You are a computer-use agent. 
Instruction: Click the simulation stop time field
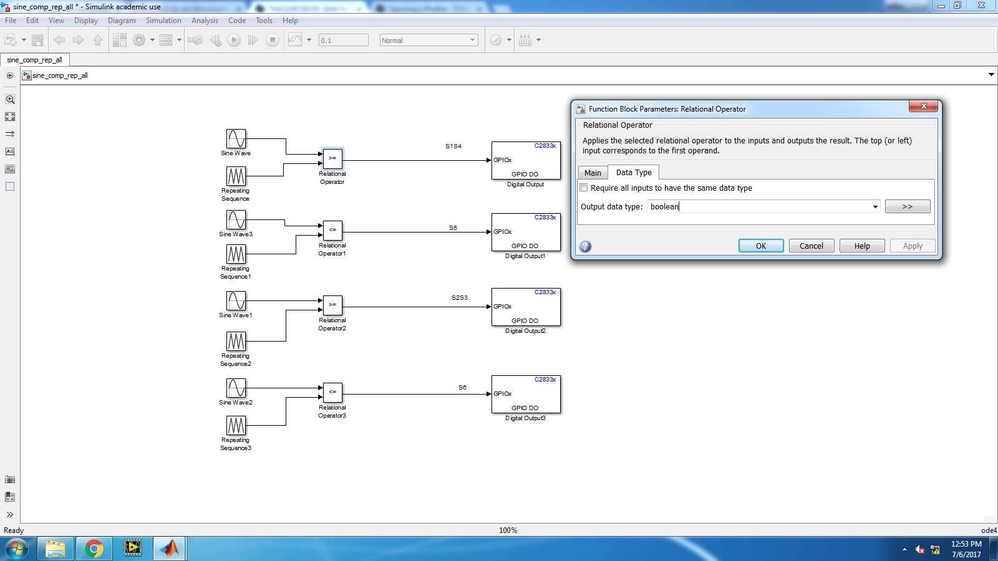(344, 40)
